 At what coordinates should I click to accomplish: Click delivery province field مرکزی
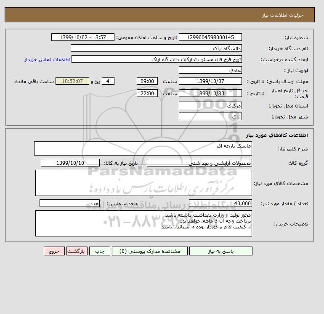pos(210,105)
